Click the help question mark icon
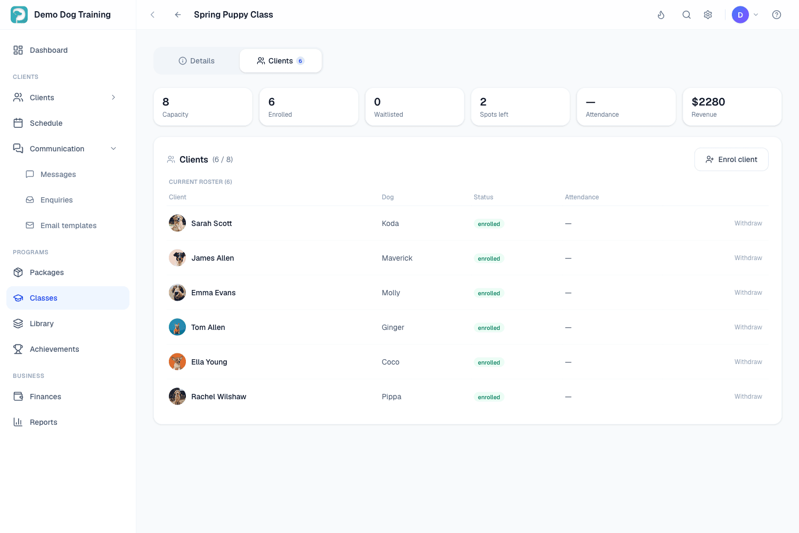799x533 pixels. coord(777,15)
